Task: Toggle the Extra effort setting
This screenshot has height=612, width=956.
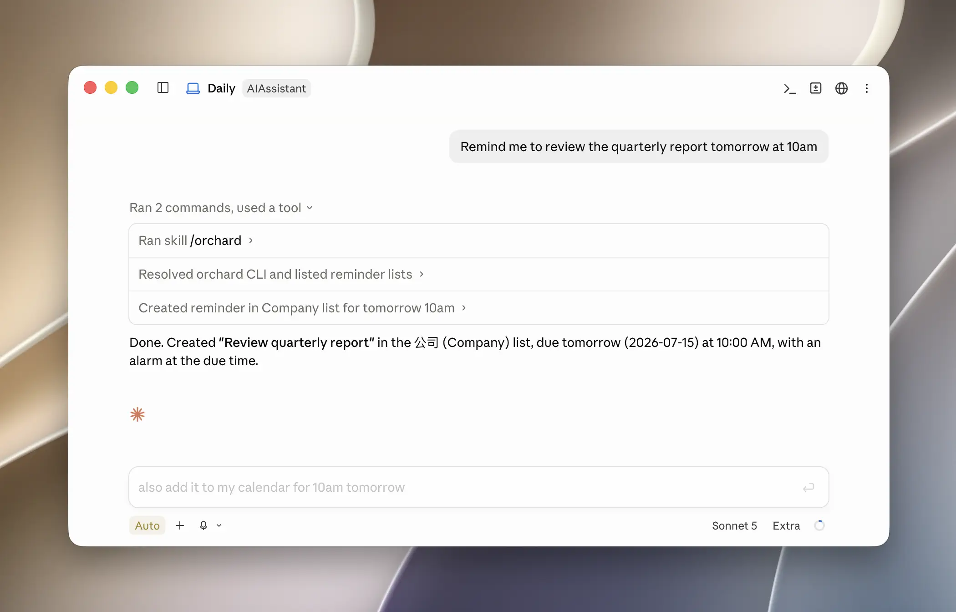Action: [x=786, y=525]
